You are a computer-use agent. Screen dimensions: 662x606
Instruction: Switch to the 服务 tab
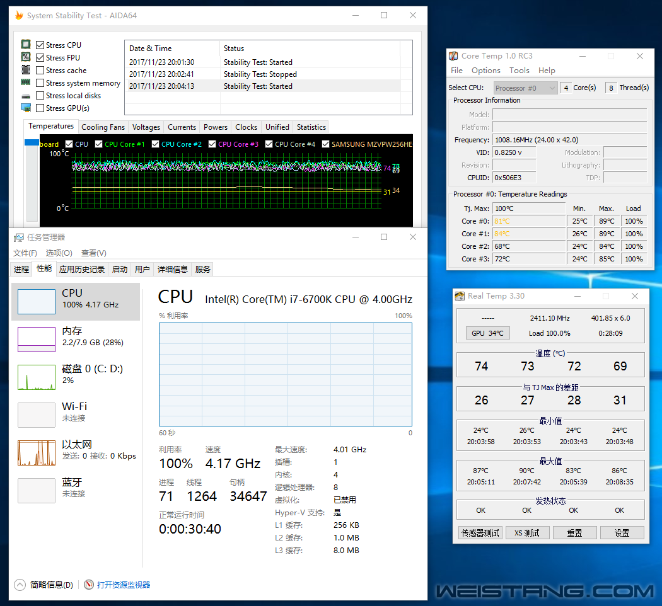(x=202, y=270)
